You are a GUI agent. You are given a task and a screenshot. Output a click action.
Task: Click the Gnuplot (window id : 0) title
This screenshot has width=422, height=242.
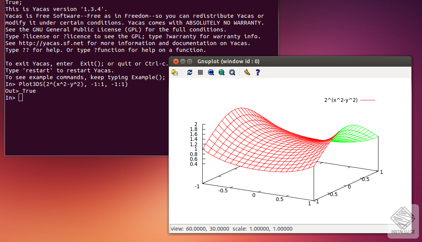(228, 61)
